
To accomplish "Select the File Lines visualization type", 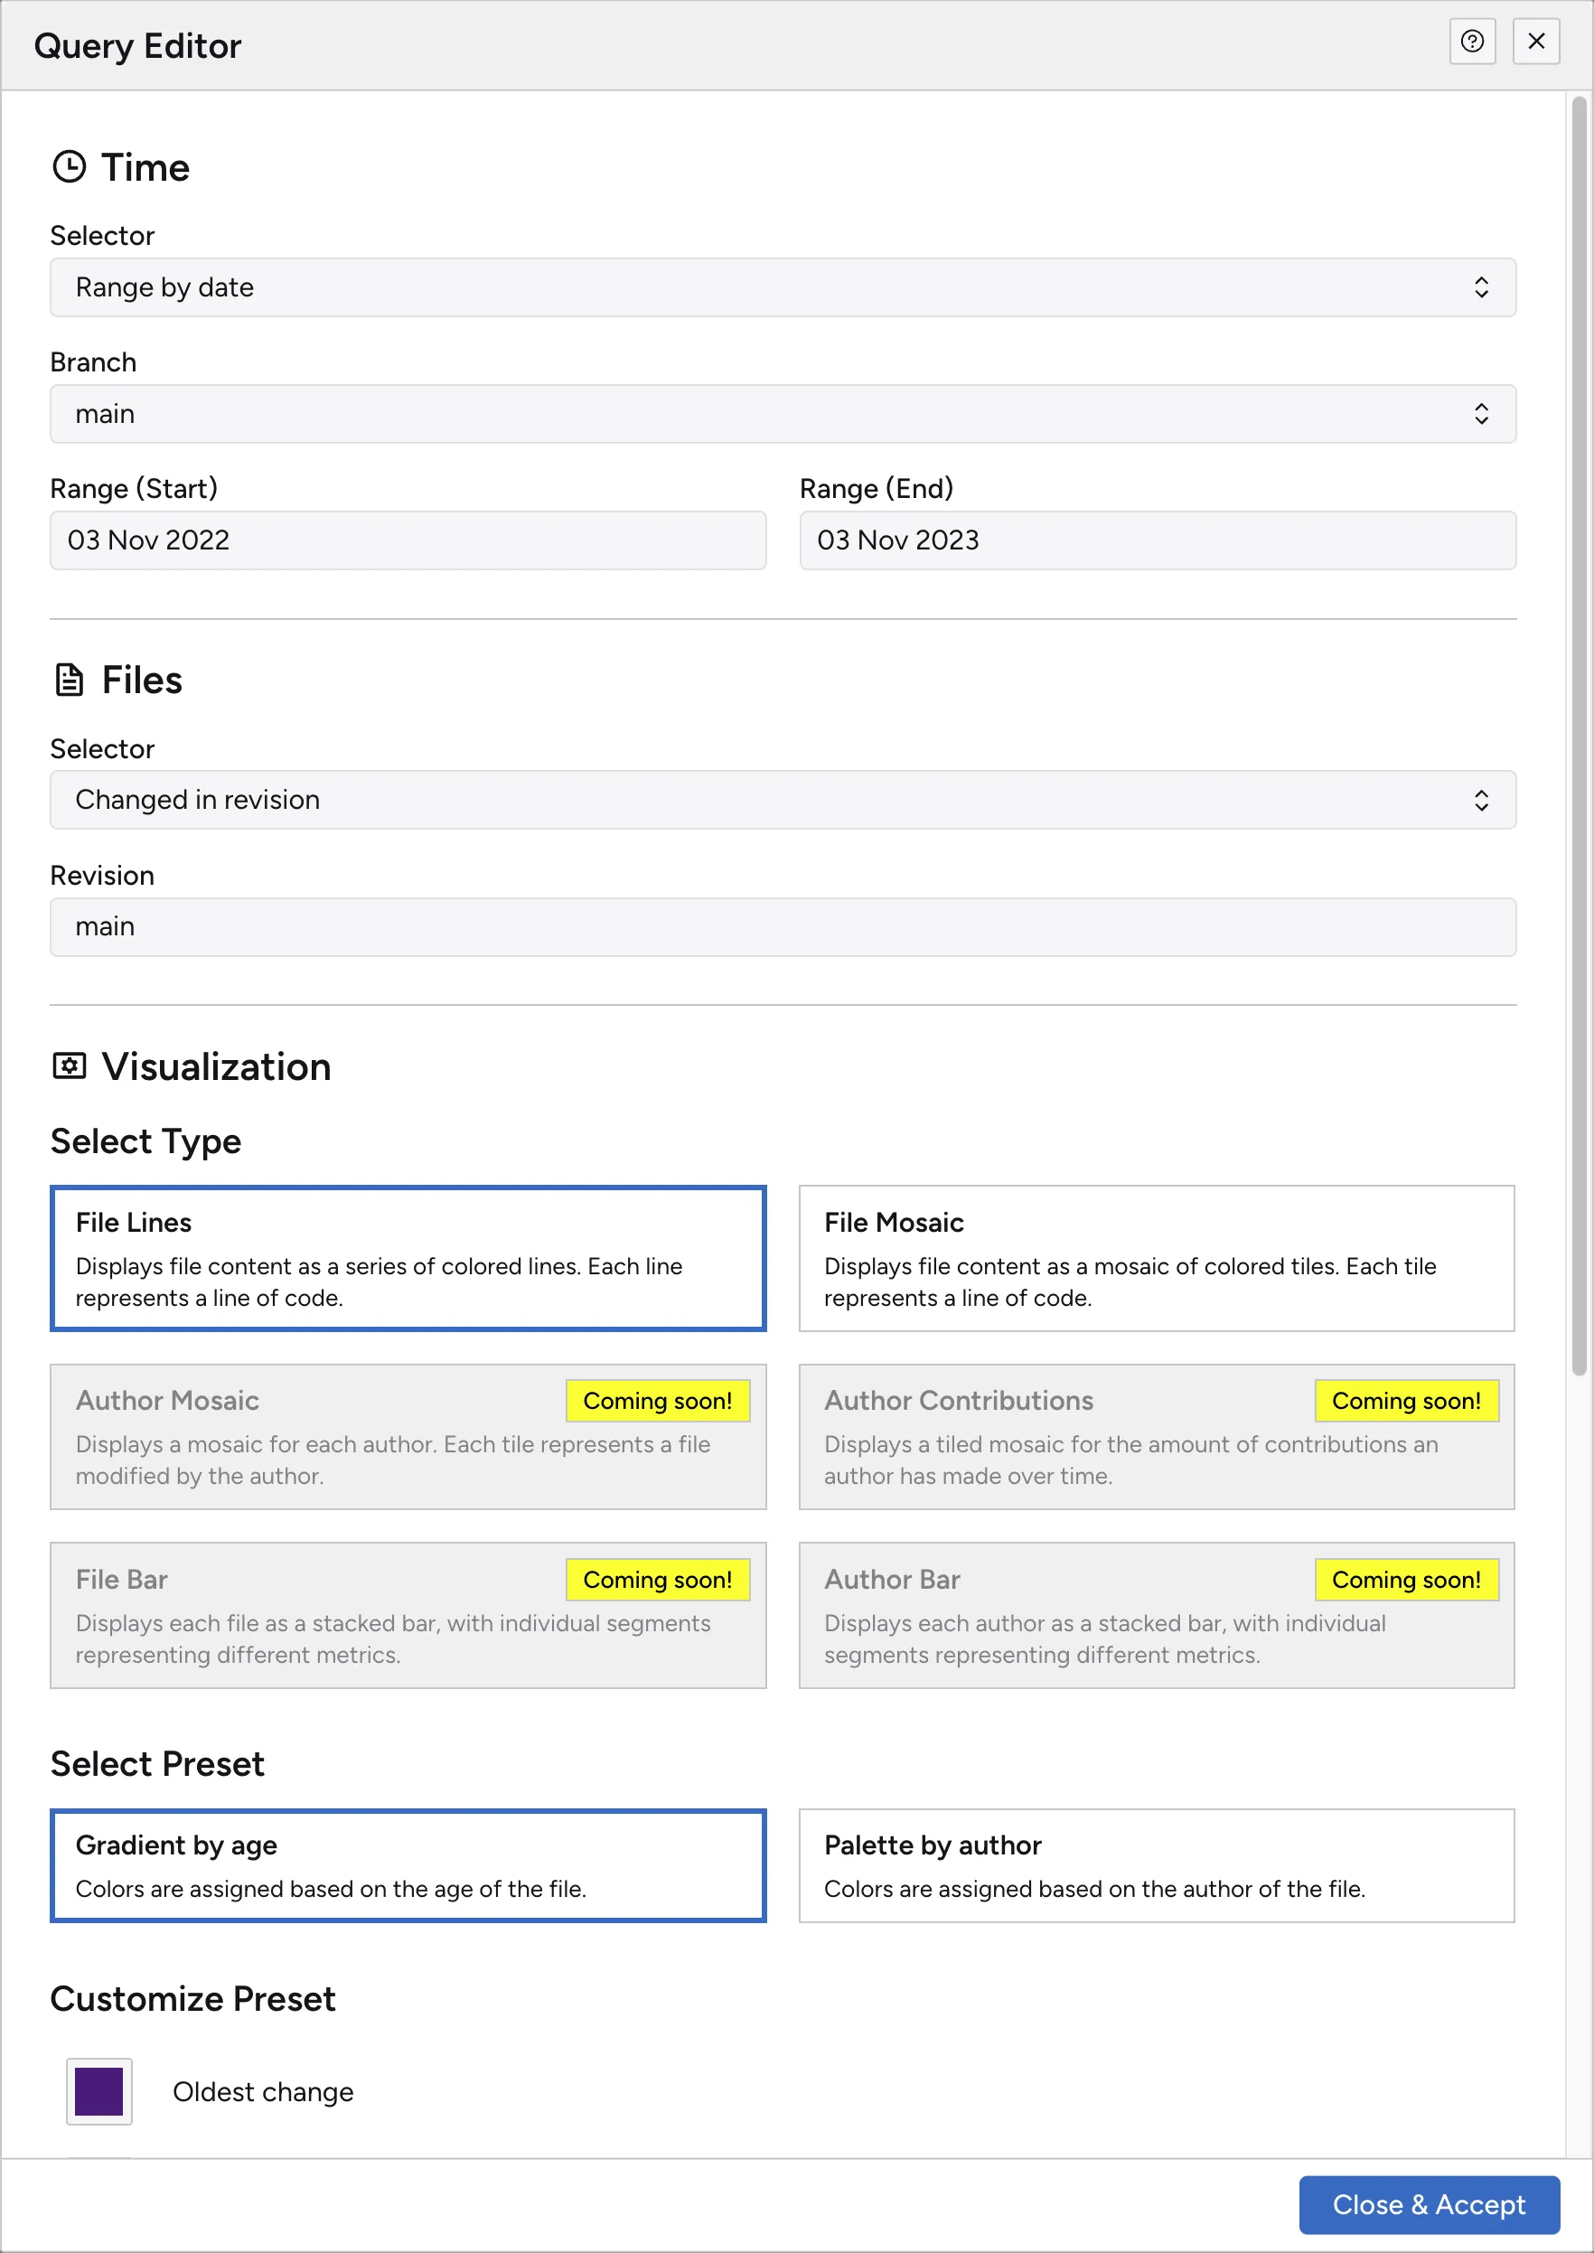I will click(408, 1259).
